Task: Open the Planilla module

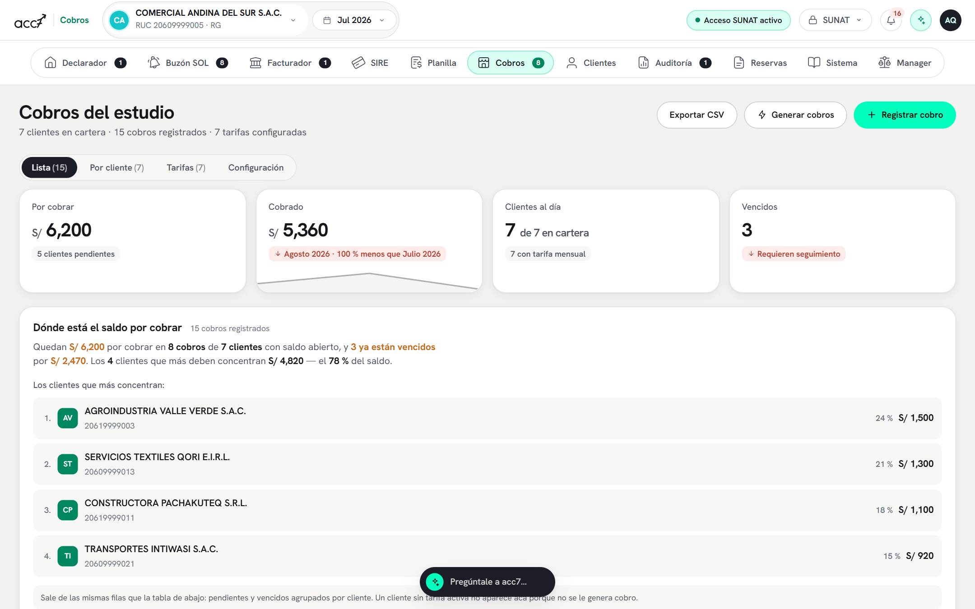Action: [x=433, y=63]
